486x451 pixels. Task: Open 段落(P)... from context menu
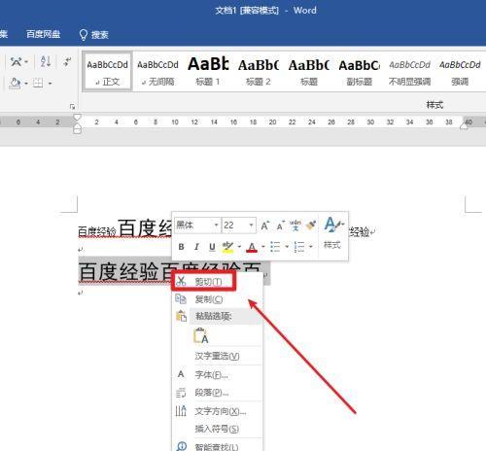click(x=218, y=393)
